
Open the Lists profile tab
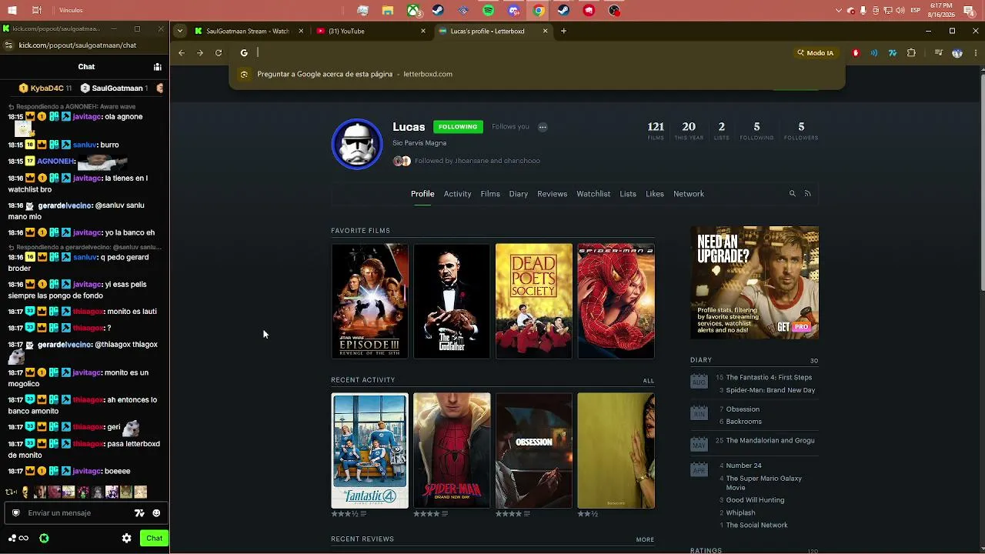click(628, 194)
